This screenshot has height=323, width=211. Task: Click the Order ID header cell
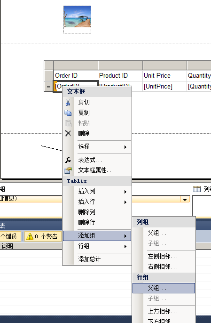[x=76, y=76]
